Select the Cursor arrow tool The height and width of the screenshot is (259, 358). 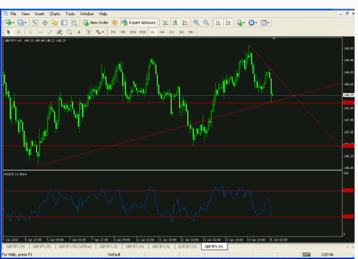coord(9,32)
